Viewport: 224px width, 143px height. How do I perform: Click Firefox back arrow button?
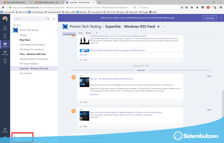3,8
